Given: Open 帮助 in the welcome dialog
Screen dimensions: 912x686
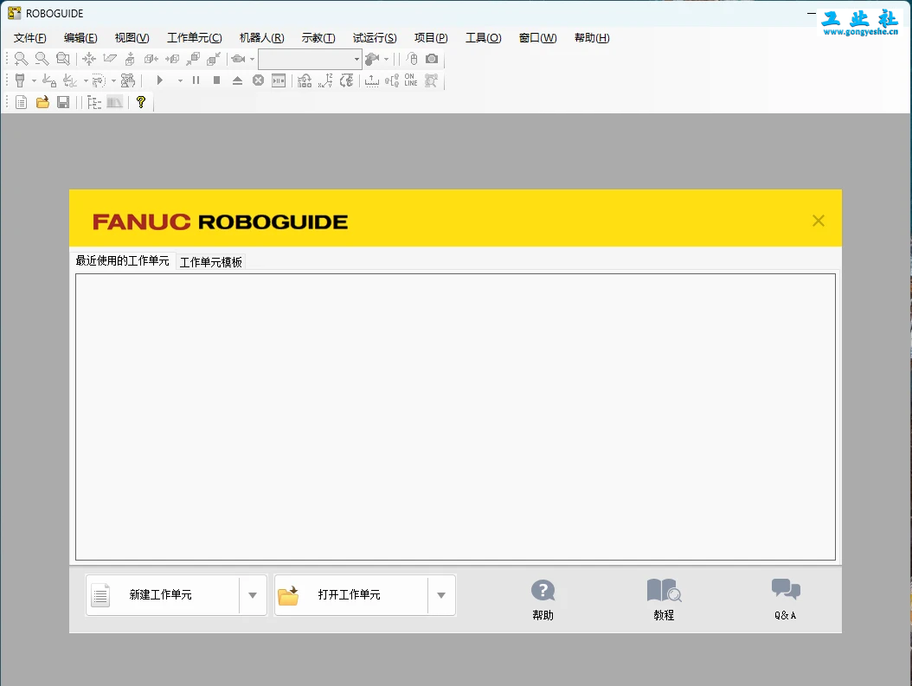Looking at the screenshot, I should tap(543, 600).
